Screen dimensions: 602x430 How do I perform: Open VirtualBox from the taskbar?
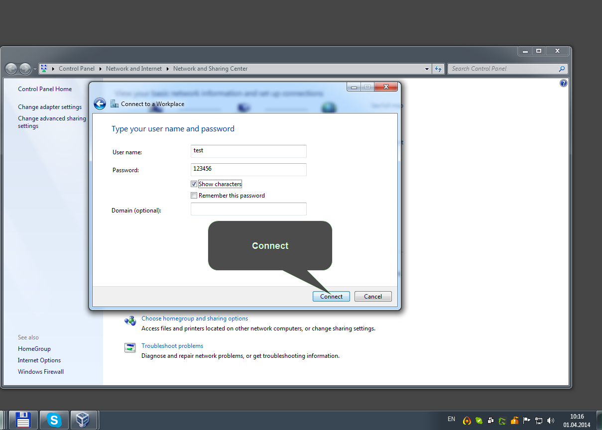(x=83, y=420)
